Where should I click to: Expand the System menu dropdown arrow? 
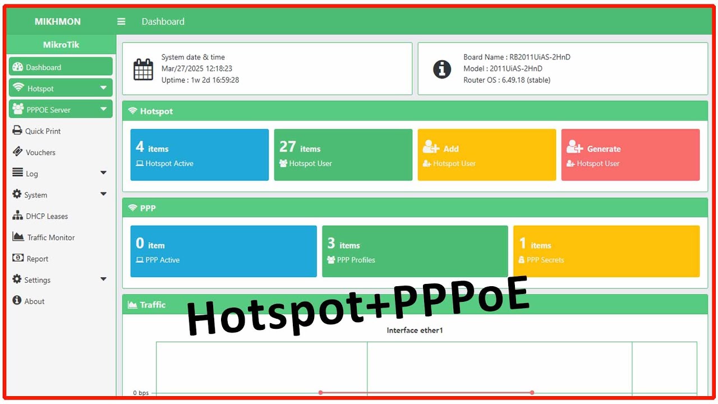[x=103, y=194]
